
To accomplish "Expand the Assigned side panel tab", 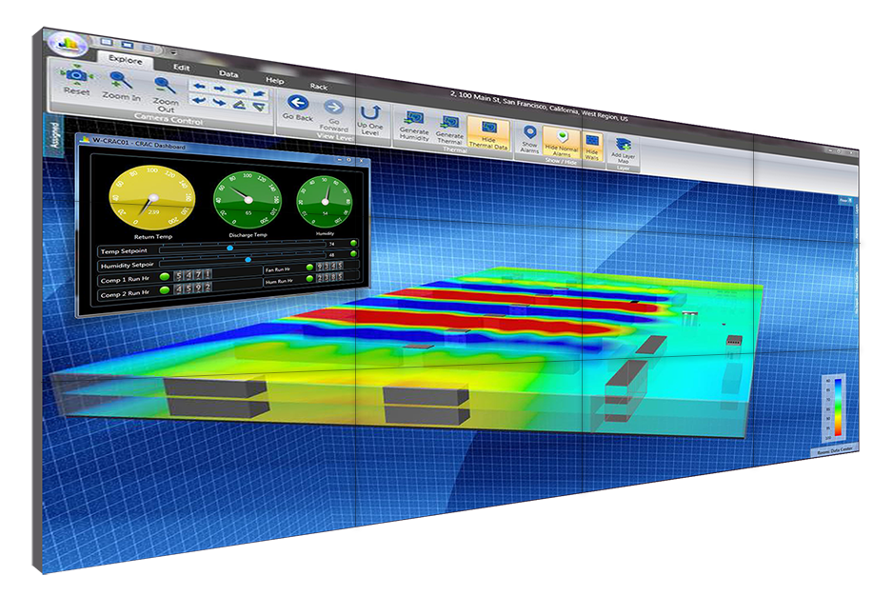I will click(x=54, y=135).
